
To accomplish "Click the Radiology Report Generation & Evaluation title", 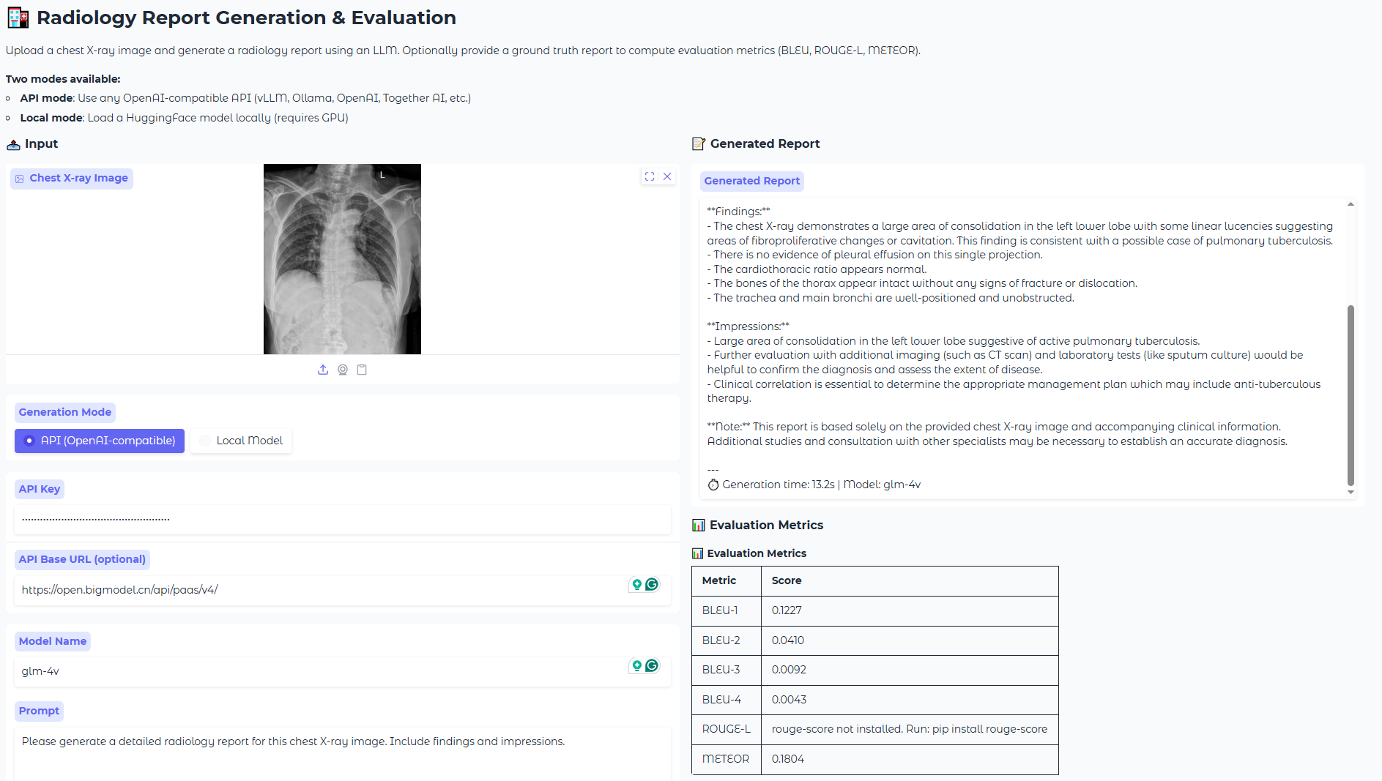I will [x=246, y=18].
